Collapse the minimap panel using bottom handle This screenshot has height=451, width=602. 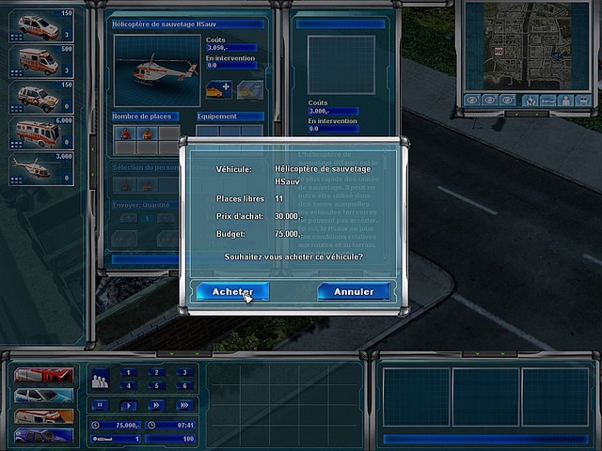(x=527, y=114)
